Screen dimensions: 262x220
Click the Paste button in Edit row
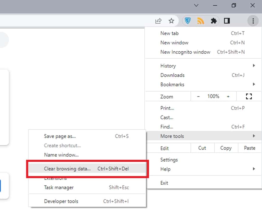[x=249, y=148]
